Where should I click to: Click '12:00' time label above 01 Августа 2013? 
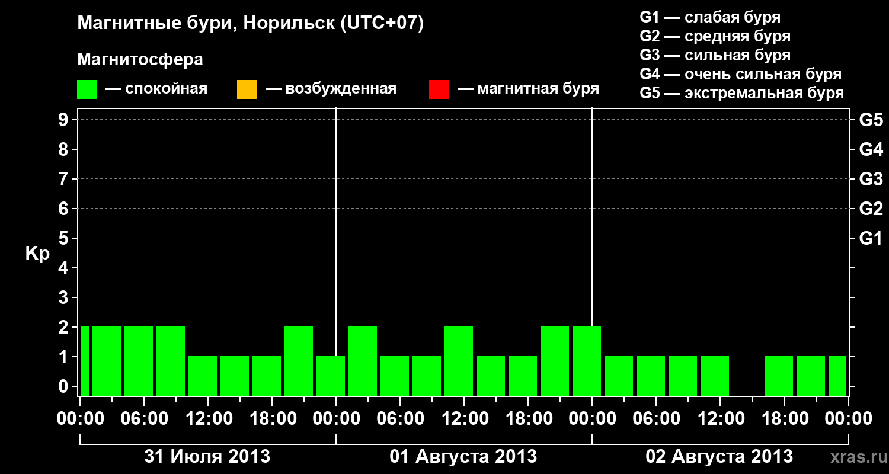tap(464, 419)
